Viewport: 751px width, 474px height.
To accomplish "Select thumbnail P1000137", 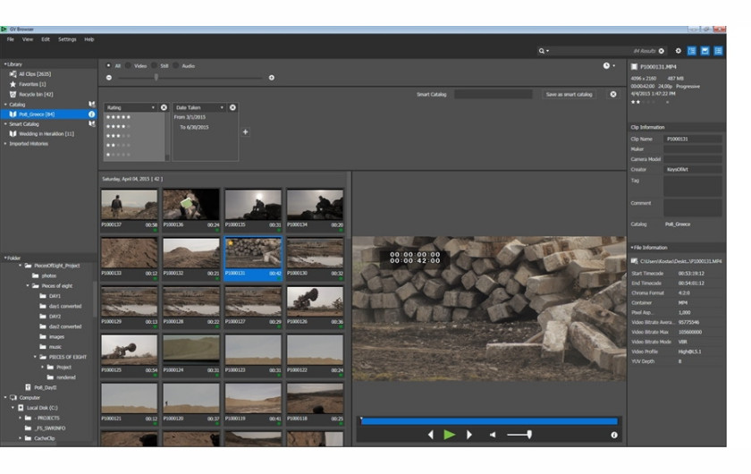I will tap(130, 209).
